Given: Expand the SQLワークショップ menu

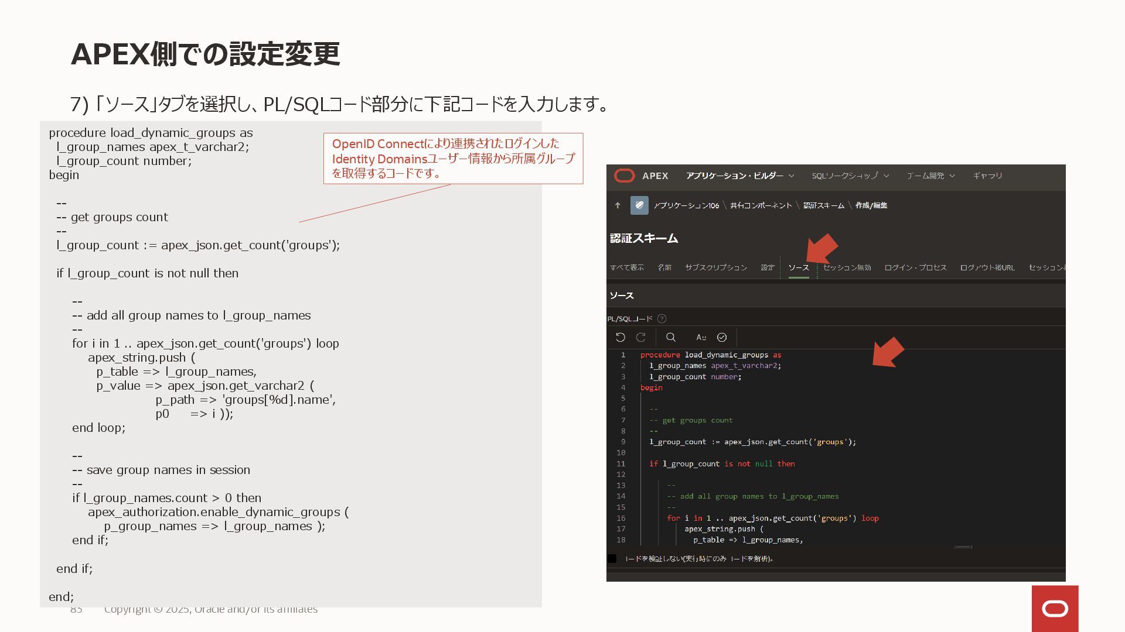Looking at the screenshot, I should click(x=850, y=176).
